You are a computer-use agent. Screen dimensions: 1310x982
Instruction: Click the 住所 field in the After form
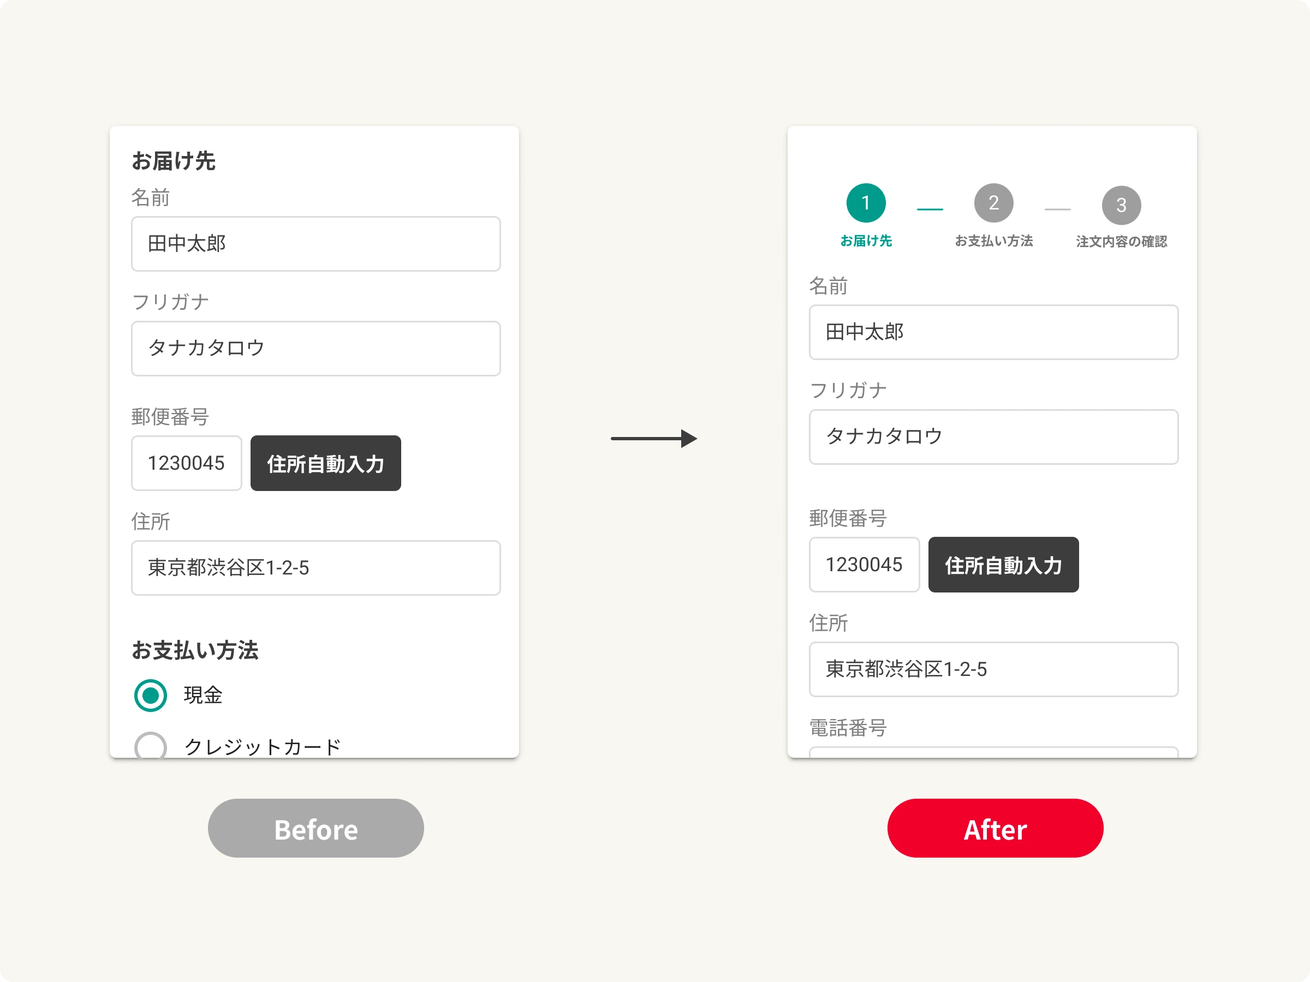(x=994, y=669)
